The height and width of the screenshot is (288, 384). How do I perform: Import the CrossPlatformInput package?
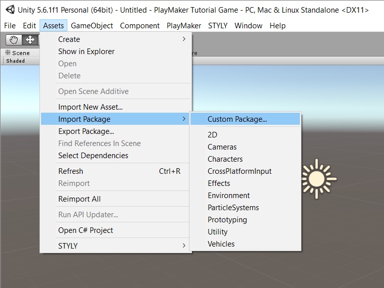(245, 171)
